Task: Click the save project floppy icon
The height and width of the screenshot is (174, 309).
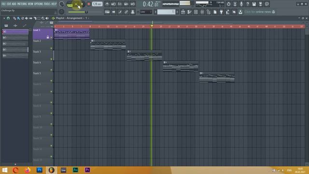Action: click(254, 4)
